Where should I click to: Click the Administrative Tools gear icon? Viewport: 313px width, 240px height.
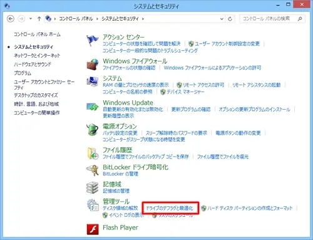coord(93,205)
